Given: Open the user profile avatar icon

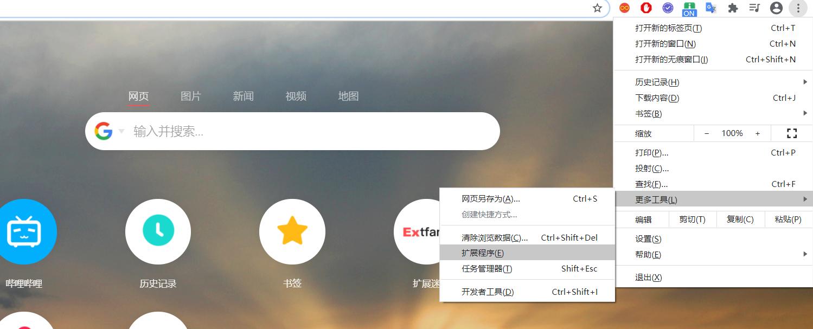Looking at the screenshot, I should click(776, 8).
